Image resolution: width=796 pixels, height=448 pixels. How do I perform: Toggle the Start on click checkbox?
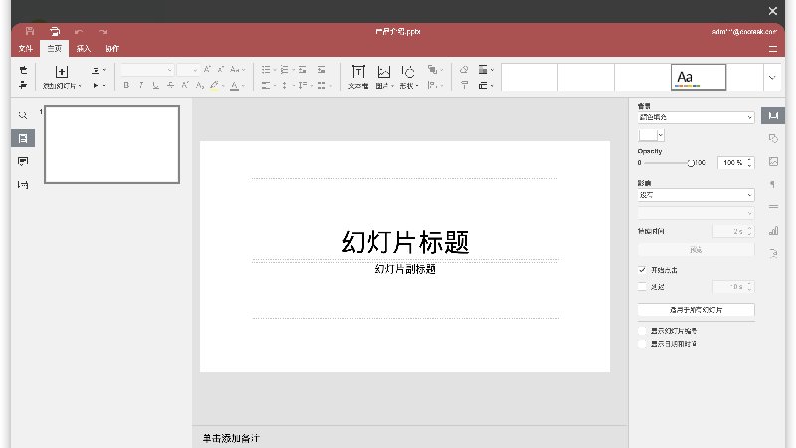click(642, 270)
